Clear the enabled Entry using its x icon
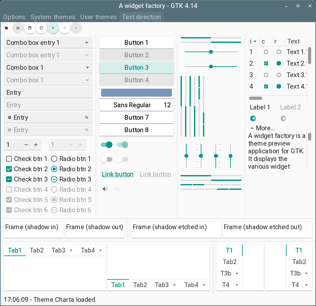The height and width of the screenshot is (306, 316). [x=10, y=117]
